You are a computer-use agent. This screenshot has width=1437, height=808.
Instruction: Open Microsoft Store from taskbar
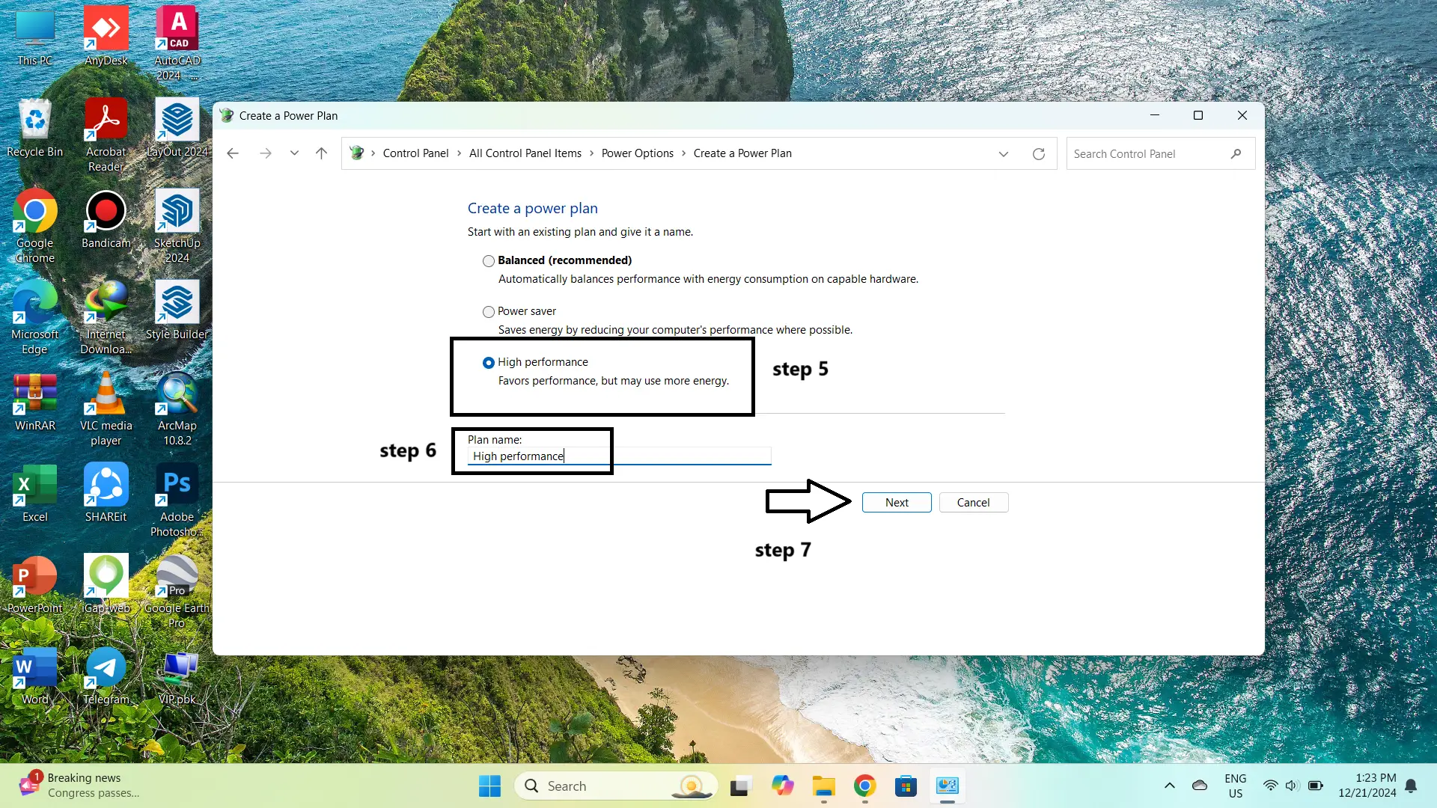coord(906,786)
